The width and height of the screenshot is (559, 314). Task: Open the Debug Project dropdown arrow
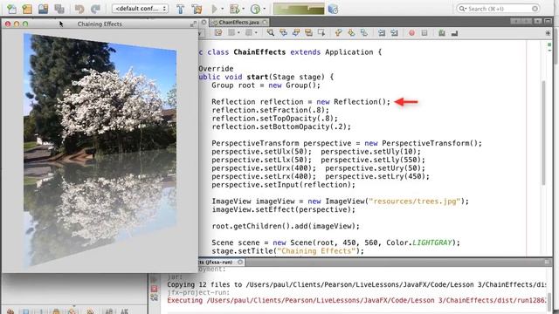(x=244, y=9)
